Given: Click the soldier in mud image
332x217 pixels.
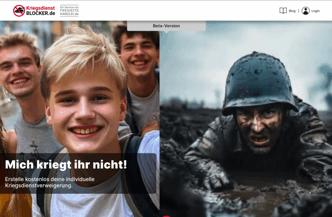Looking at the screenshot, I should [246, 119].
